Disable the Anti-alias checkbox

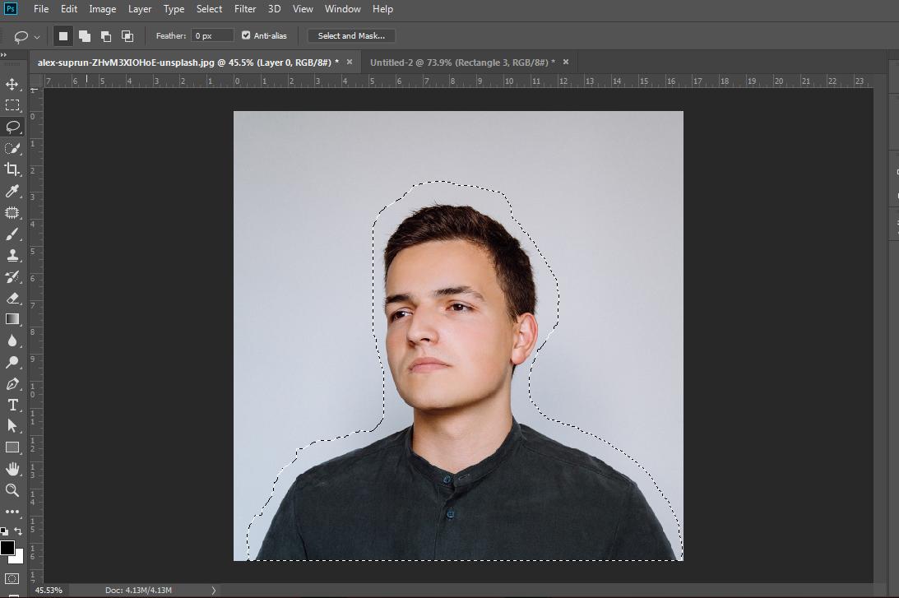(x=245, y=35)
